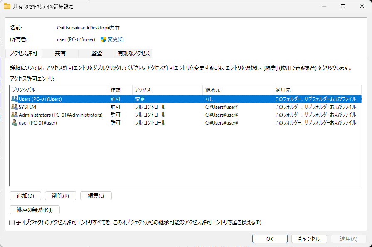The width and height of the screenshot is (372, 247).
Task: Click the 編集(E) button
Action: tap(96, 196)
